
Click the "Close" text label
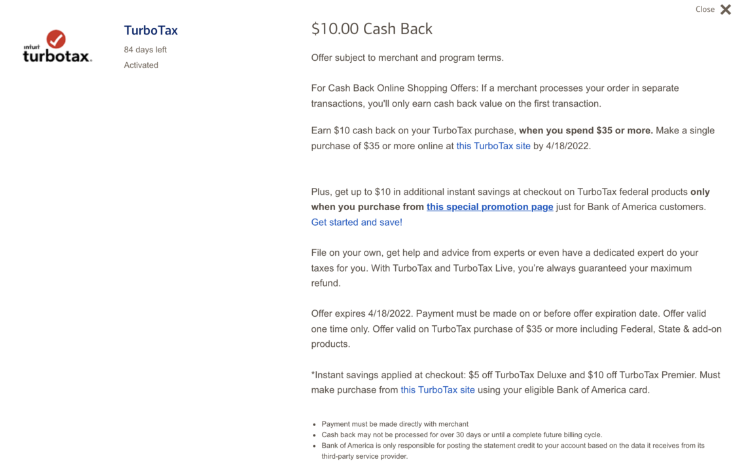point(705,9)
